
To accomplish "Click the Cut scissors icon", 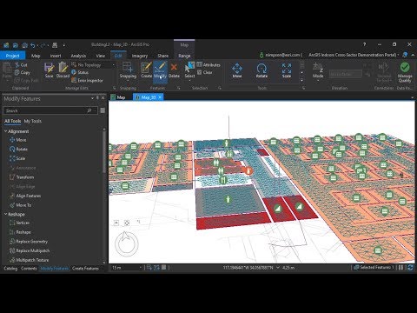I will (x=17, y=64).
